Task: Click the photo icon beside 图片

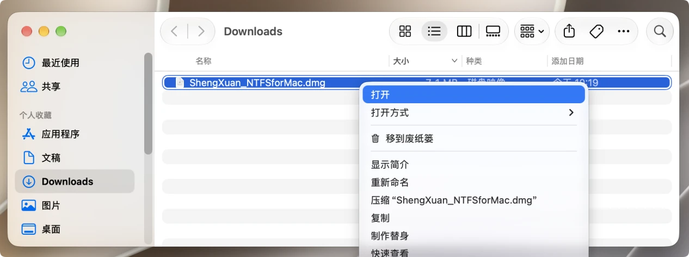Action: (x=28, y=205)
